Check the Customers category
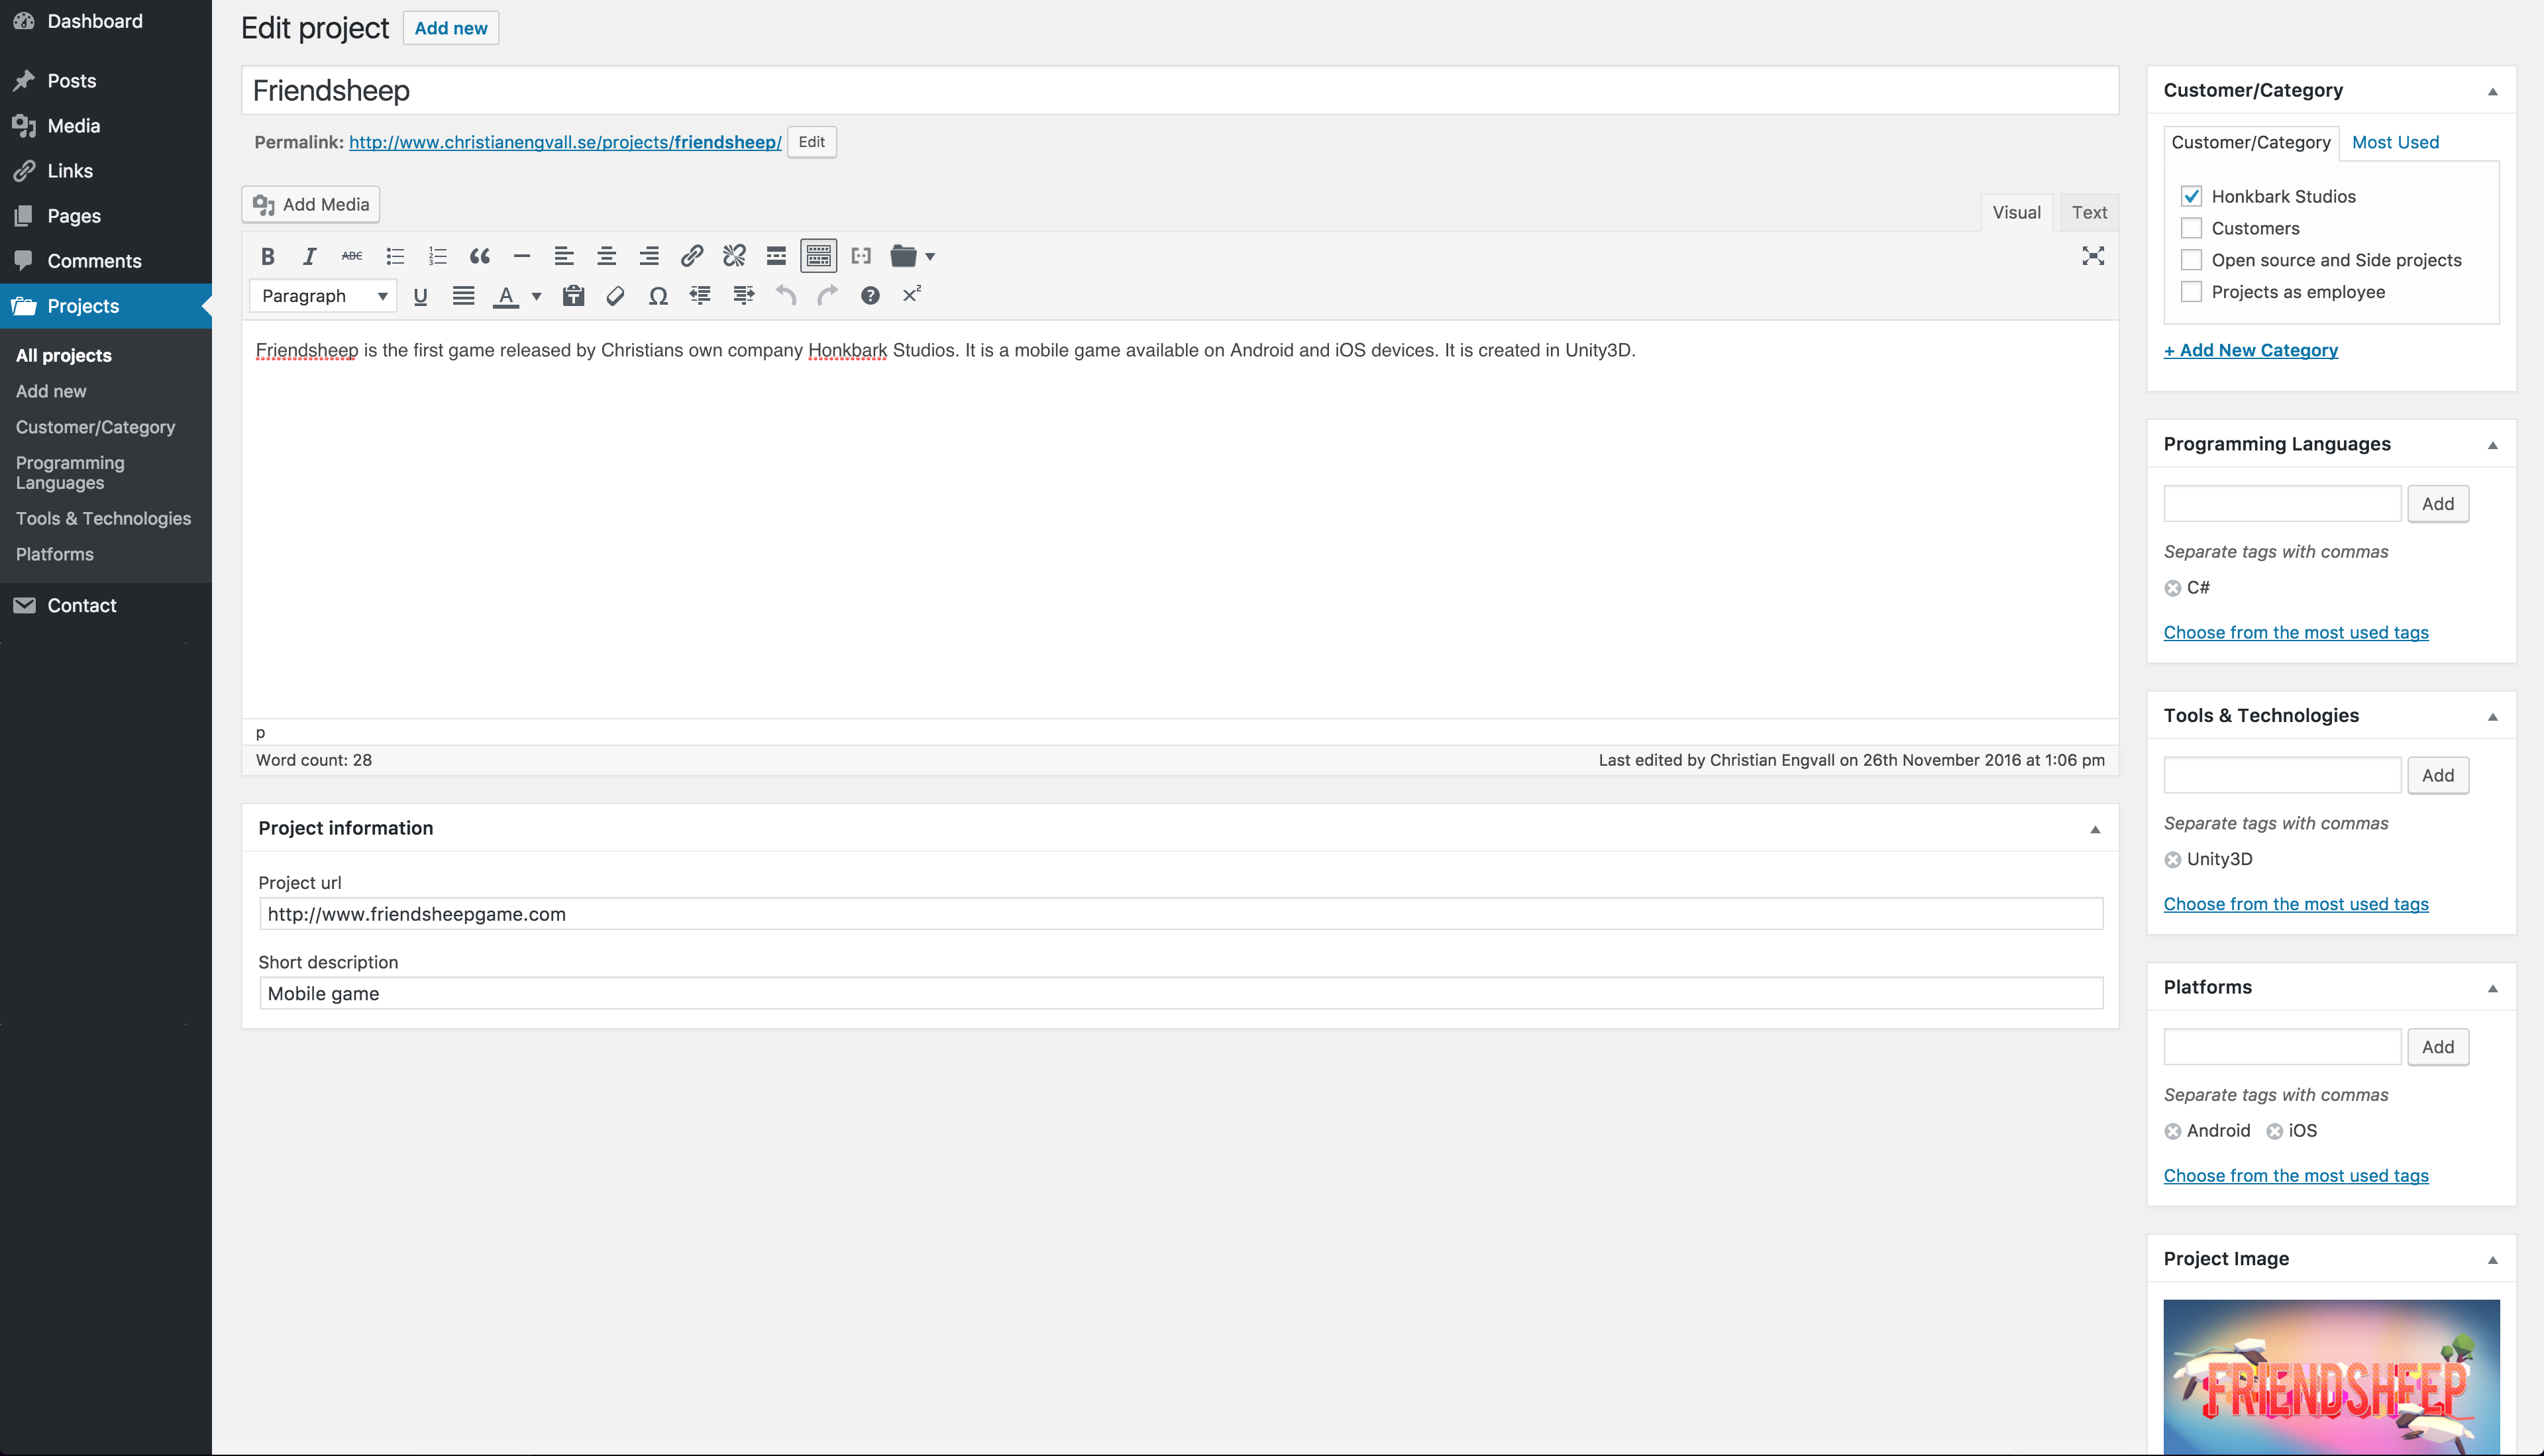The image size is (2544, 1456). (x=2191, y=228)
